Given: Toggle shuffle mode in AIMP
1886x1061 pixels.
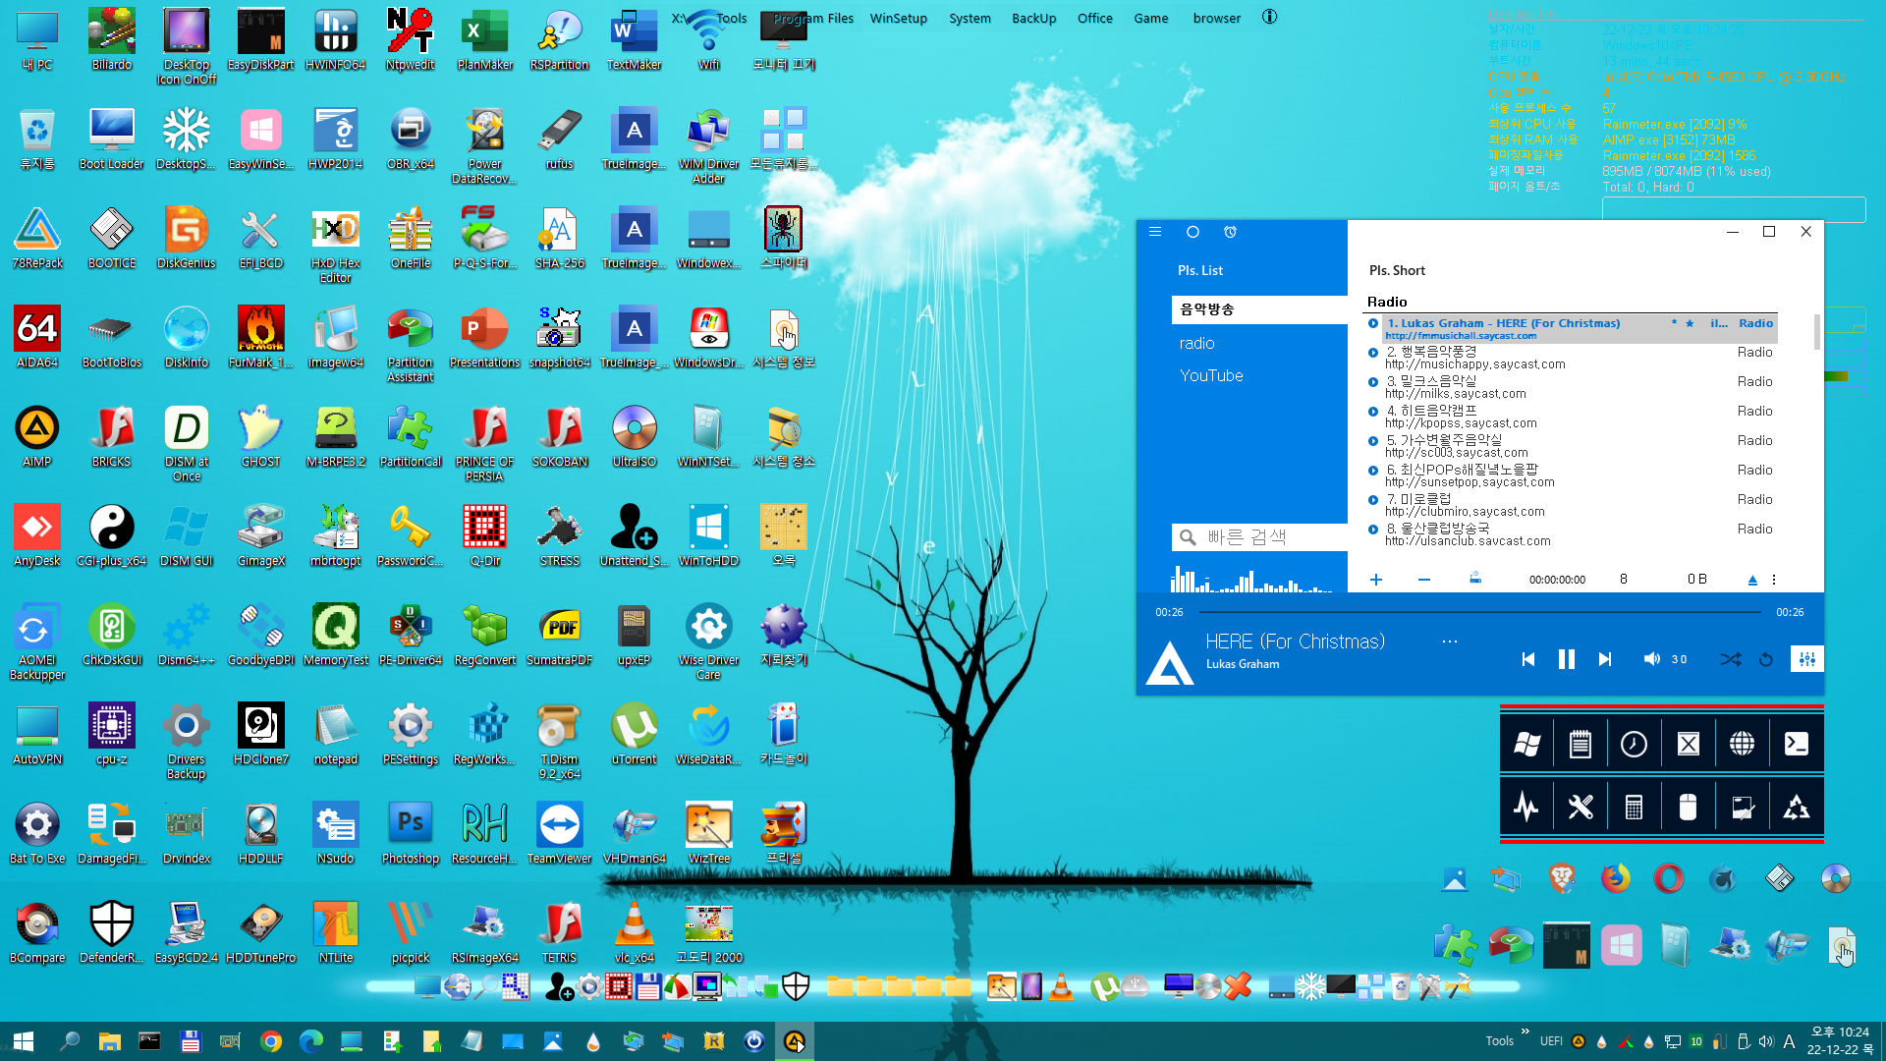Looking at the screenshot, I should coord(1730,659).
